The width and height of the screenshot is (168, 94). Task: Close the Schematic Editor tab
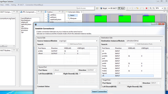82,12
